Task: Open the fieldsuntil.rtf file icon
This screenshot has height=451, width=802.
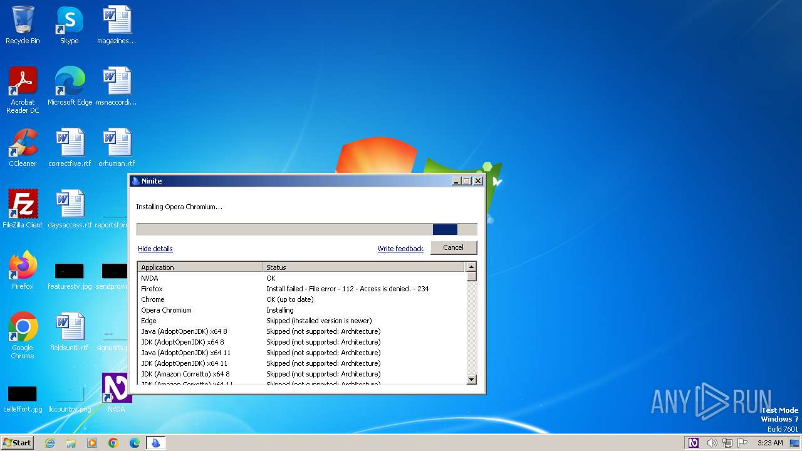Action: click(x=70, y=331)
